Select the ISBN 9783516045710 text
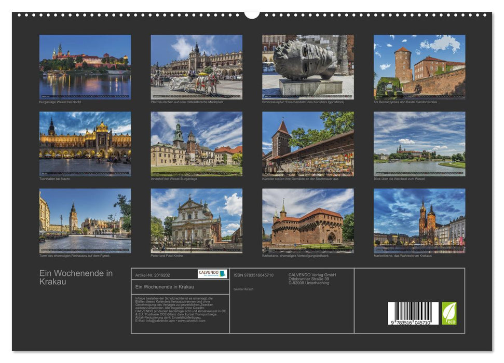The height and width of the screenshot is (363, 504). tap(254, 275)
